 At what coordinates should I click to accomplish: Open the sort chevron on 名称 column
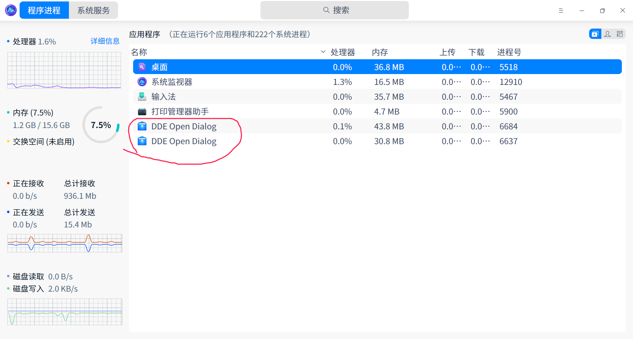point(322,52)
